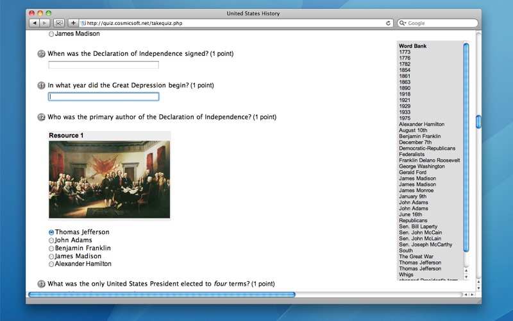This screenshot has width=513, height=321.
Task: Click 1929 in the Word Bank
Action: tap(405, 106)
